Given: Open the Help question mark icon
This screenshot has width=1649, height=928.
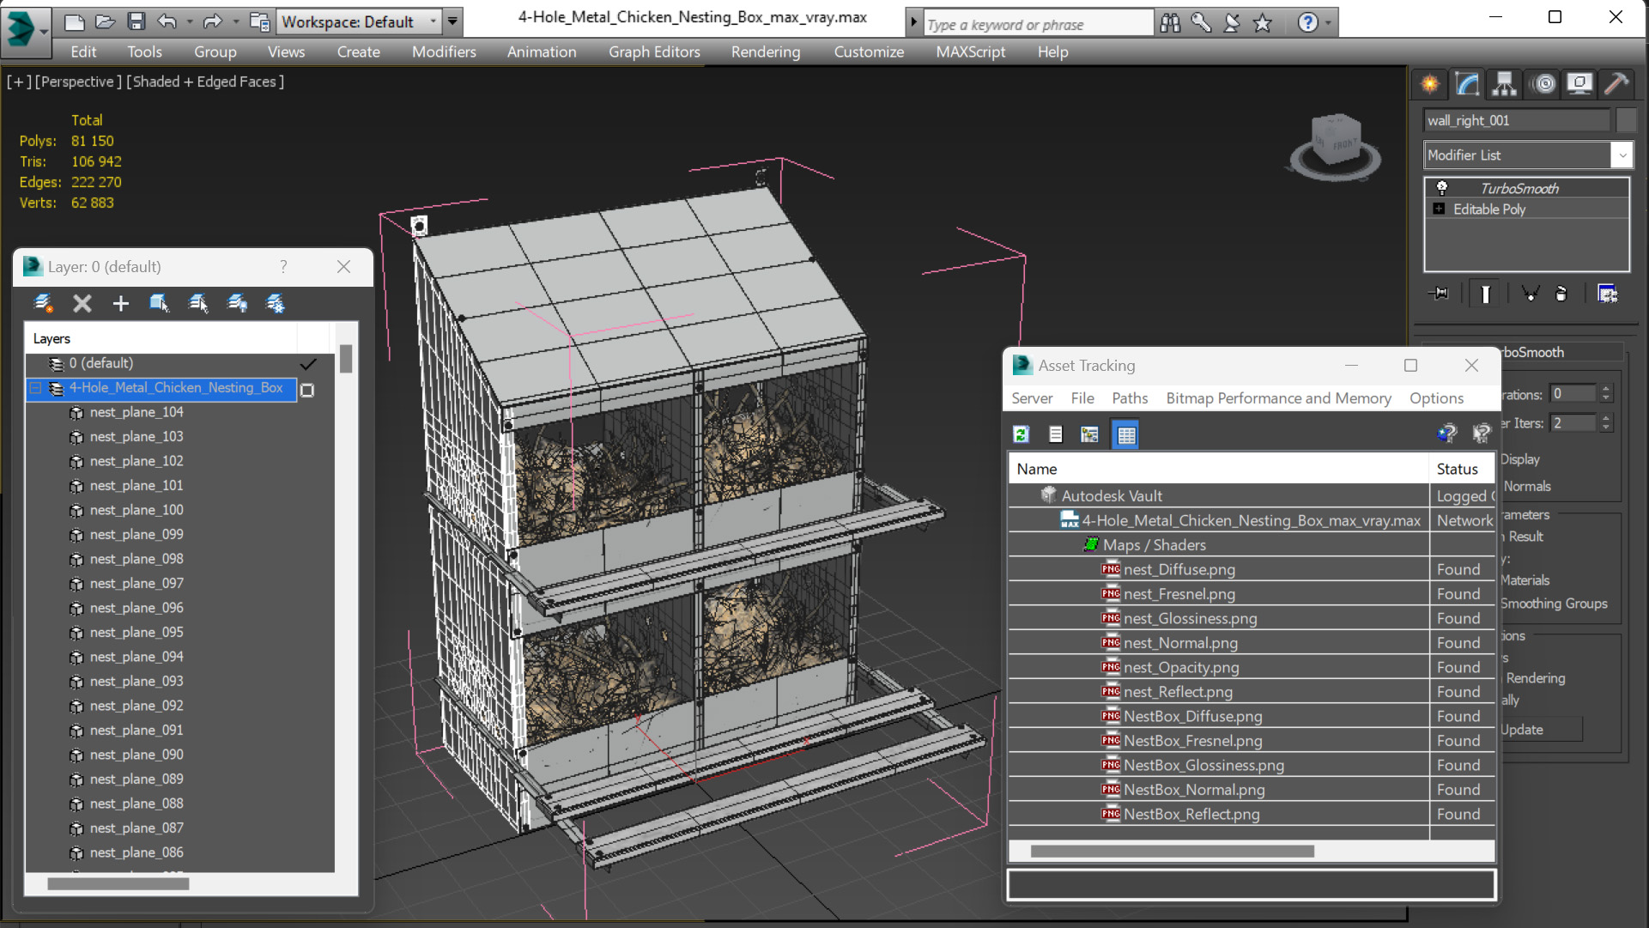Looking at the screenshot, I should click(x=1307, y=23).
